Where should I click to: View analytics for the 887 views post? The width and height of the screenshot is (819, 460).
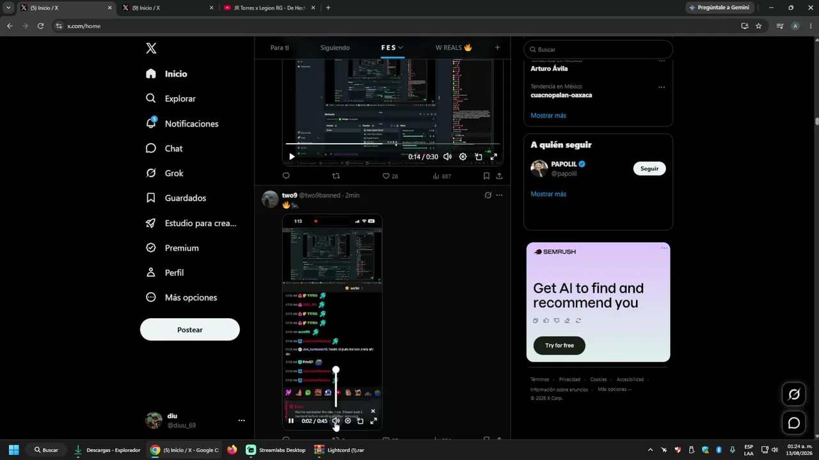click(x=441, y=176)
